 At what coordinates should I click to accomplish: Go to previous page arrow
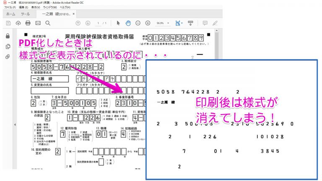click(x=78, y=23)
